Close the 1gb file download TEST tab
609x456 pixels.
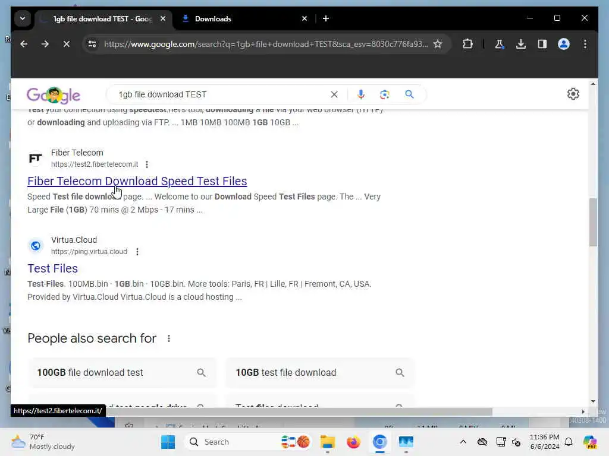pos(163,18)
